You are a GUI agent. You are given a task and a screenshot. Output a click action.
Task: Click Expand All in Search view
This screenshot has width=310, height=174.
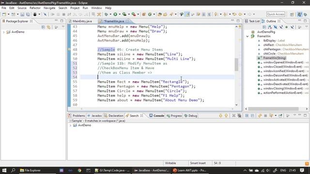247,116
